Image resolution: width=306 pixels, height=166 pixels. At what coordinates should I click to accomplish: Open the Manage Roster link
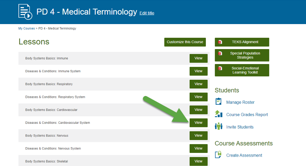tap(240, 102)
